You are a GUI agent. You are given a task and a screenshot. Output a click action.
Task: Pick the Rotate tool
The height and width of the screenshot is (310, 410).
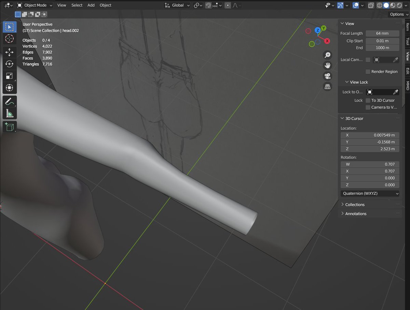[10, 64]
